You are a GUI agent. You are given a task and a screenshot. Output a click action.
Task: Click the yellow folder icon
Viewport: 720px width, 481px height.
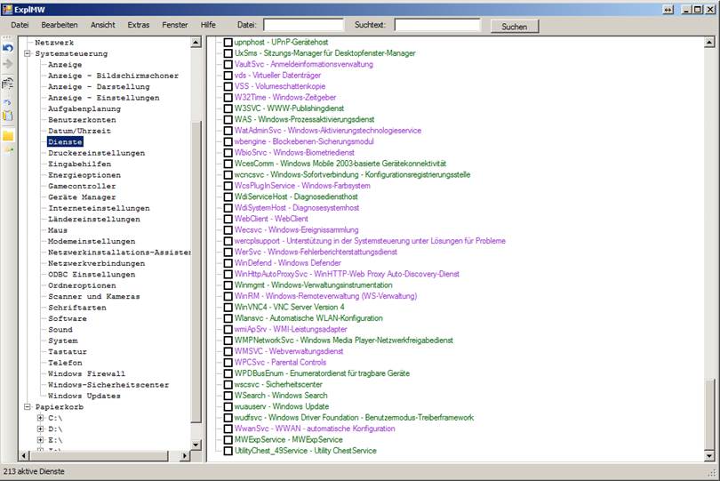click(8, 135)
